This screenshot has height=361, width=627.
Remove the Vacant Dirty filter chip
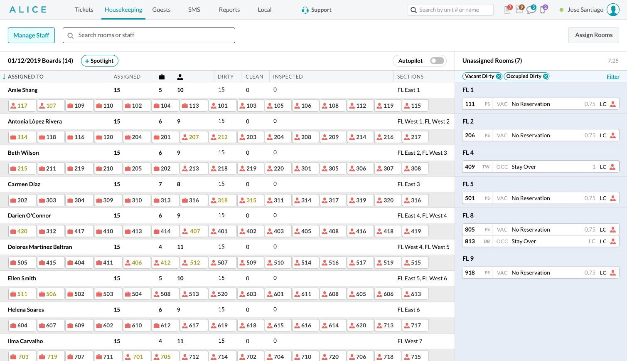[x=498, y=76]
